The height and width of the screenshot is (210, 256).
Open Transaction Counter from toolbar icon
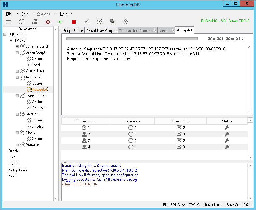click(87, 22)
